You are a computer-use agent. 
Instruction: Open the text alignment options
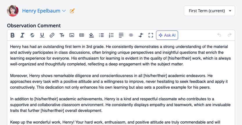tap(121, 35)
